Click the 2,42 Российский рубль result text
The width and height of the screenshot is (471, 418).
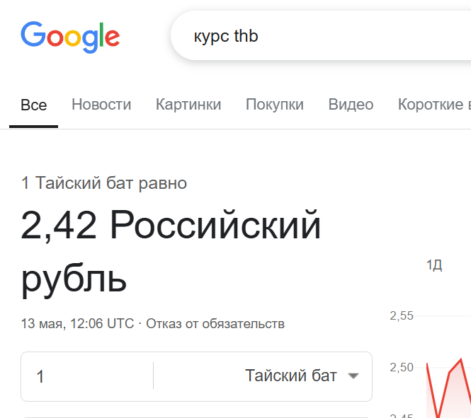(x=170, y=251)
